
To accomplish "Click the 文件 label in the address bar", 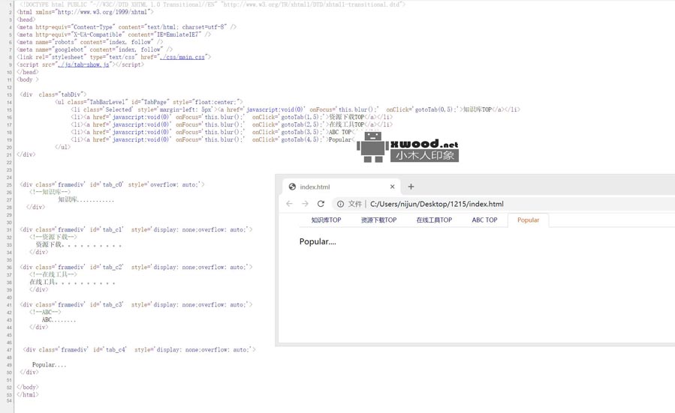I will click(354, 204).
